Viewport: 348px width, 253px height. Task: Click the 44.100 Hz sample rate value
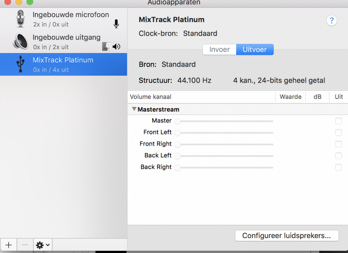[194, 80]
